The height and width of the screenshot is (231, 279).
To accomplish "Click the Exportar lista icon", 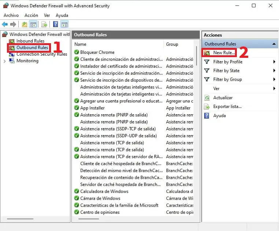I will tap(207, 107).
